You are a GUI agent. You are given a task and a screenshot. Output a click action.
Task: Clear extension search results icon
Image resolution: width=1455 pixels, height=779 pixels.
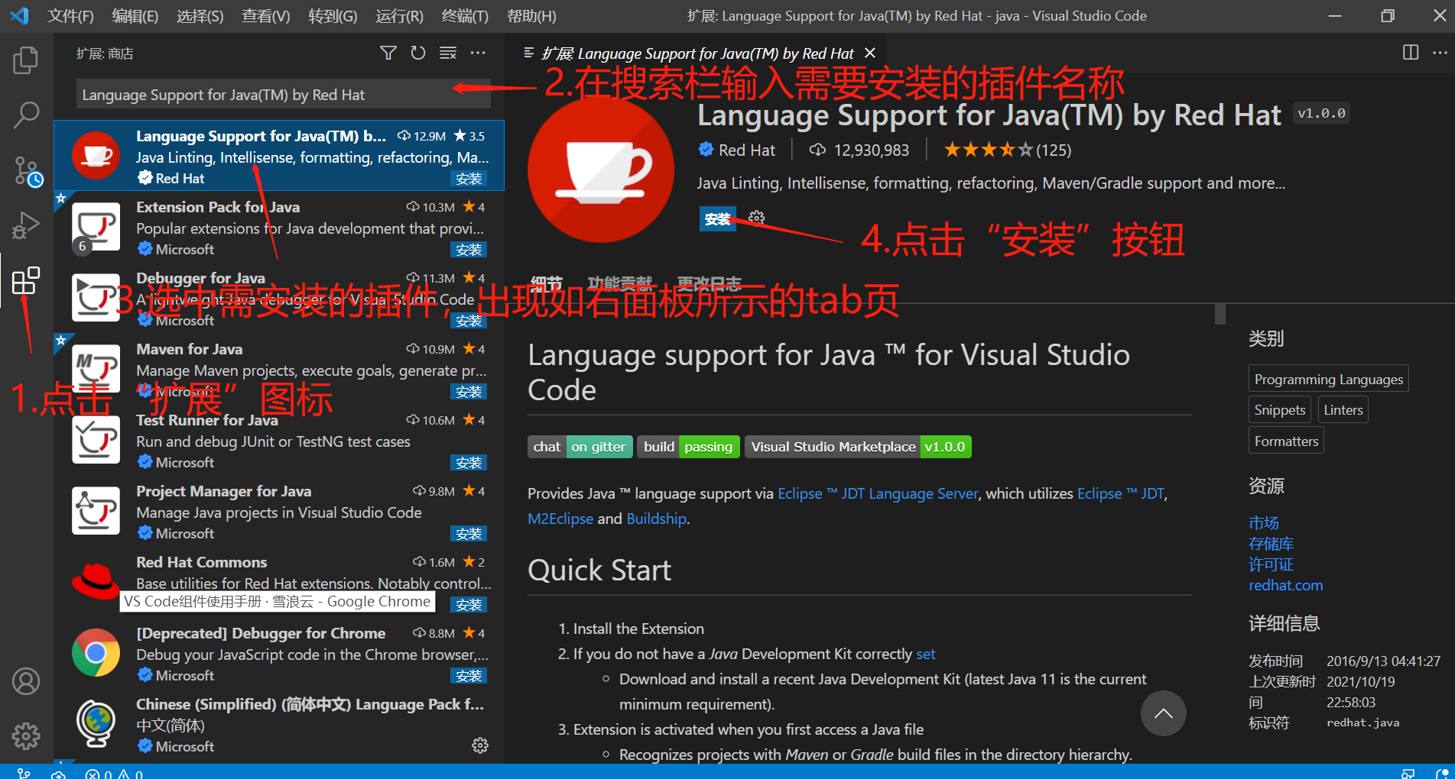click(448, 53)
